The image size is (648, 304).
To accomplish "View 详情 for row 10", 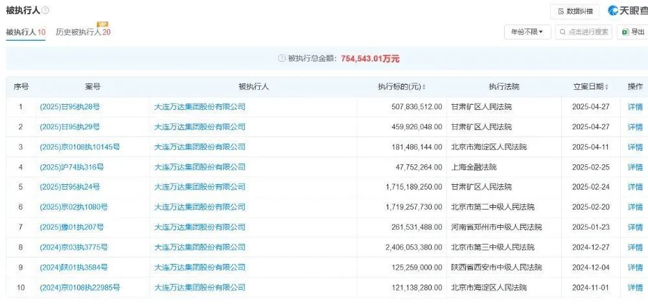I will pos(635,287).
